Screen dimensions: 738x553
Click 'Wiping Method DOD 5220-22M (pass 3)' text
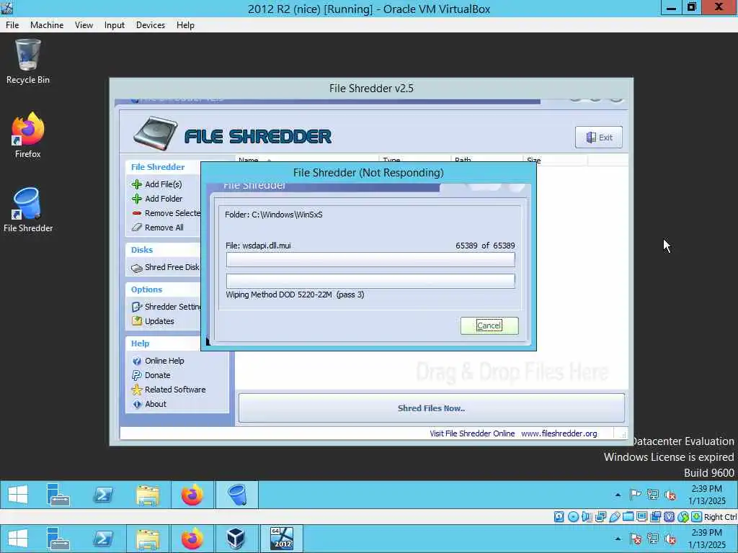point(295,295)
